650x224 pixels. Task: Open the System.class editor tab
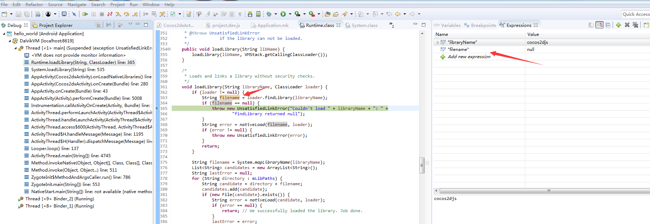point(361,25)
